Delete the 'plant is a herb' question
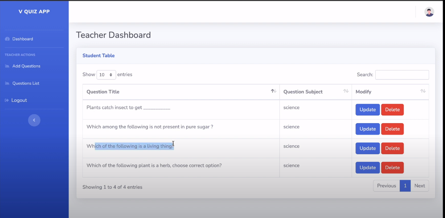 (x=392, y=168)
